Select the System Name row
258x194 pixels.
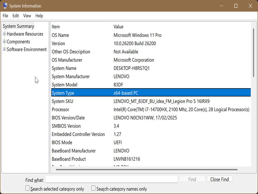click(x=151, y=68)
